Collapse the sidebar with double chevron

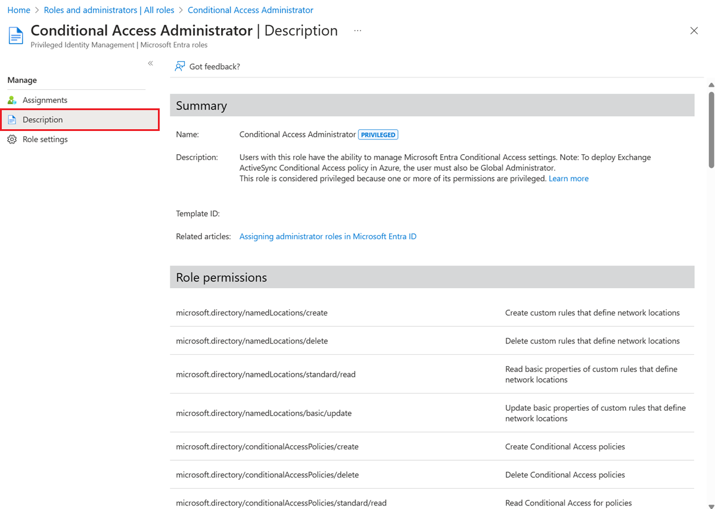pyautogui.click(x=151, y=63)
